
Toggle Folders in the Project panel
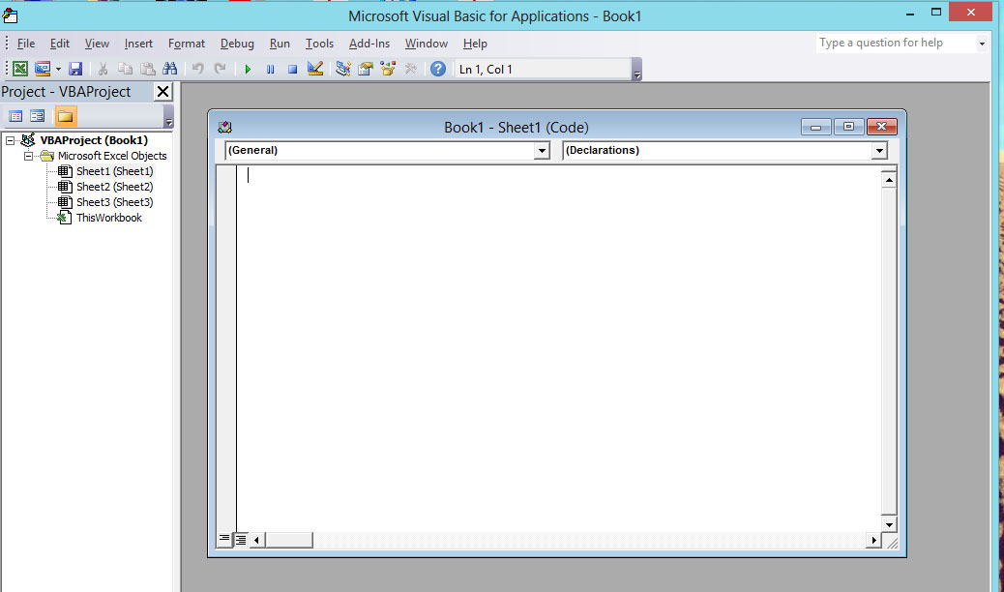[x=66, y=116]
